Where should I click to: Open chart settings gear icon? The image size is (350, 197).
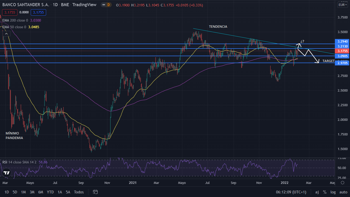[343, 183]
